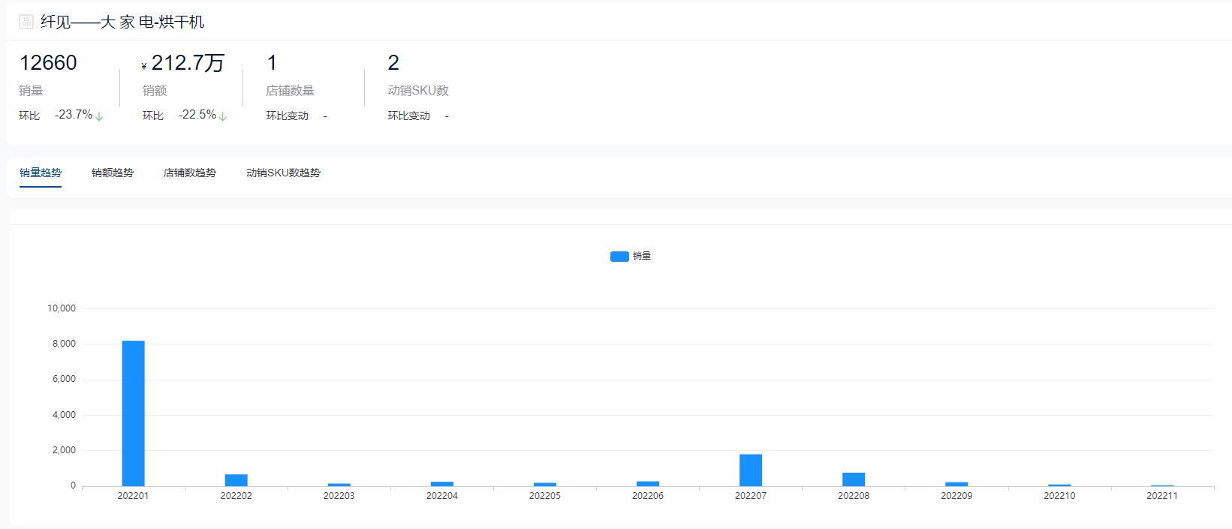Click the 202203 axis label

point(339,496)
